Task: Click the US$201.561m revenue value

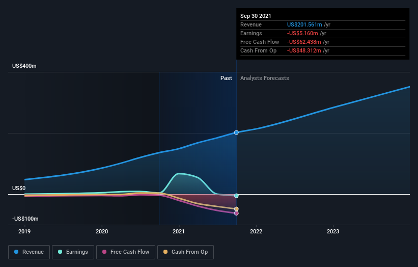Action: click(304, 25)
